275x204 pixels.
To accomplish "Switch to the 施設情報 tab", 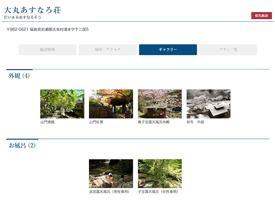I will click(x=47, y=50).
